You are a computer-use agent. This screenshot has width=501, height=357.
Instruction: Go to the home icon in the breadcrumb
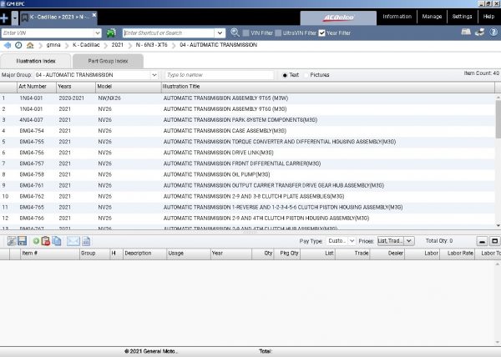click(30, 45)
